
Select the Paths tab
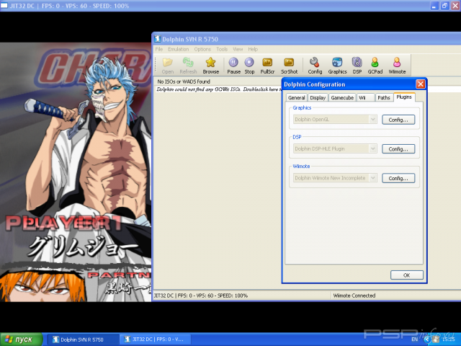(x=384, y=97)
